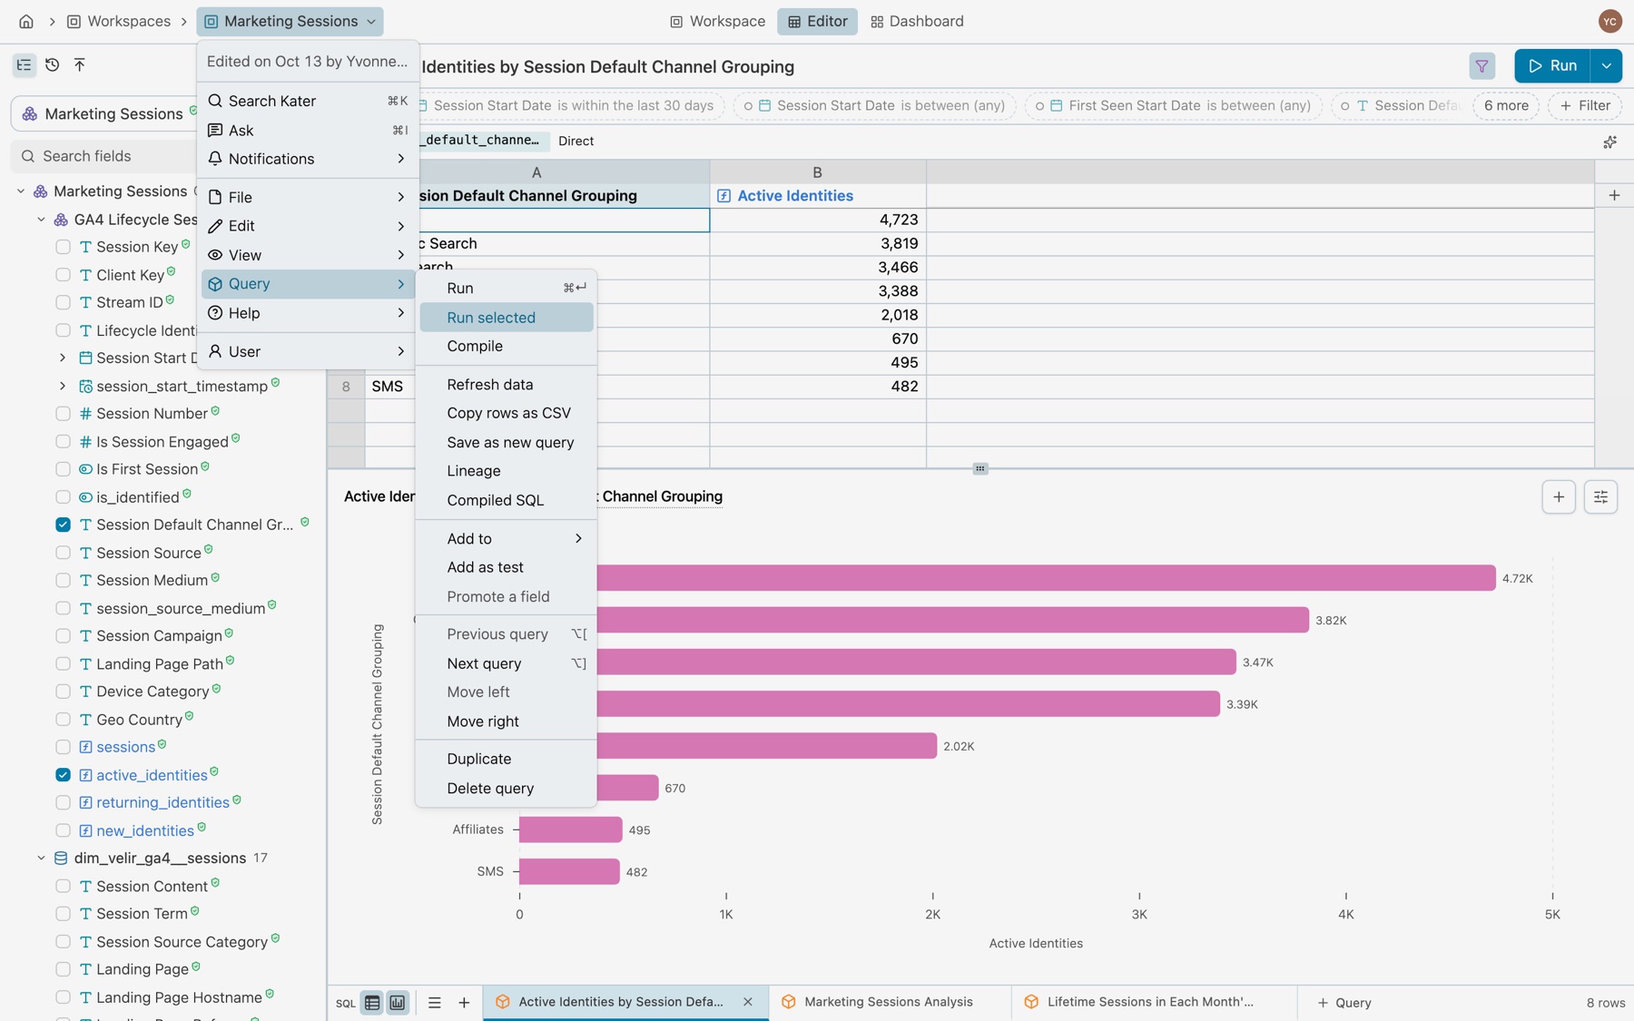
Task: Expand the session_start_timestamp field
Action: (x=63, y=386)
